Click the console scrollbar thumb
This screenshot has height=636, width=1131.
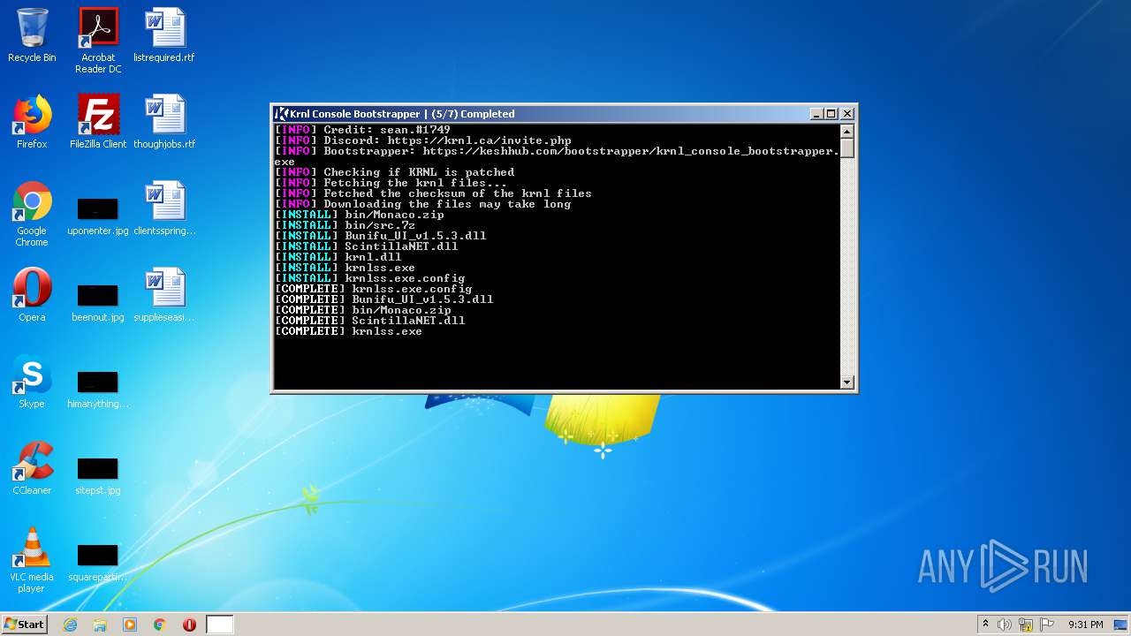coord(846,148)
